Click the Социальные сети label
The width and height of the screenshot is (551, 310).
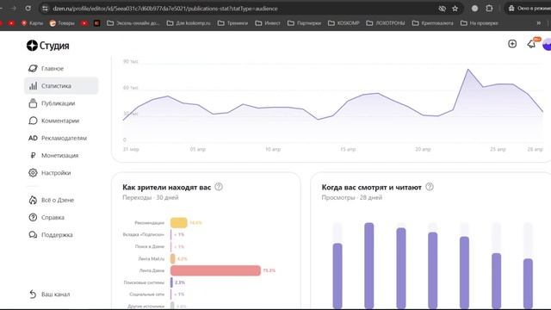(x=146, y=294)
